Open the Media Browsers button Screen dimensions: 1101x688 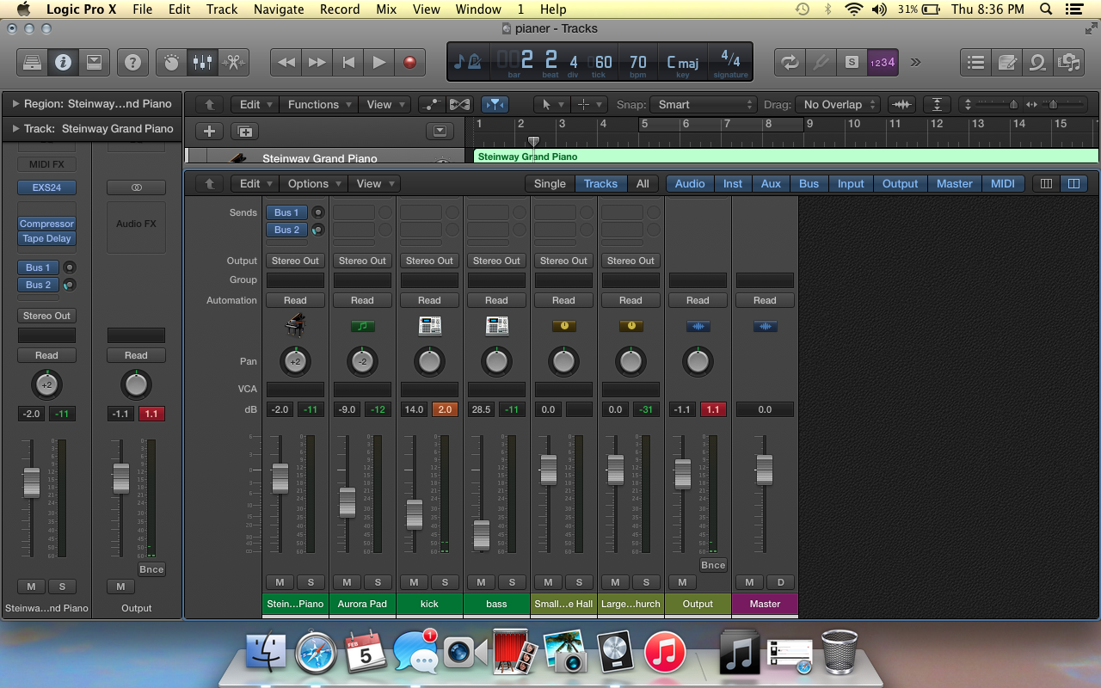pyautogui.click(x=1068, y=62)
